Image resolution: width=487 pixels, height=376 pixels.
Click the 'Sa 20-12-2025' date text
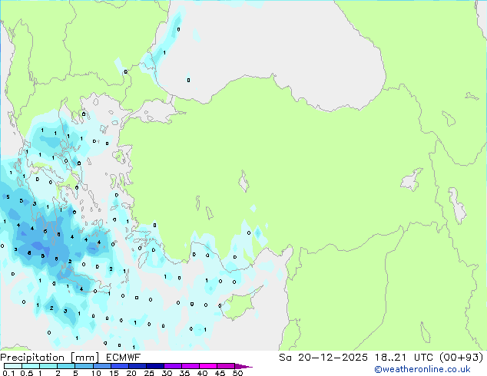tap(323, 358)
